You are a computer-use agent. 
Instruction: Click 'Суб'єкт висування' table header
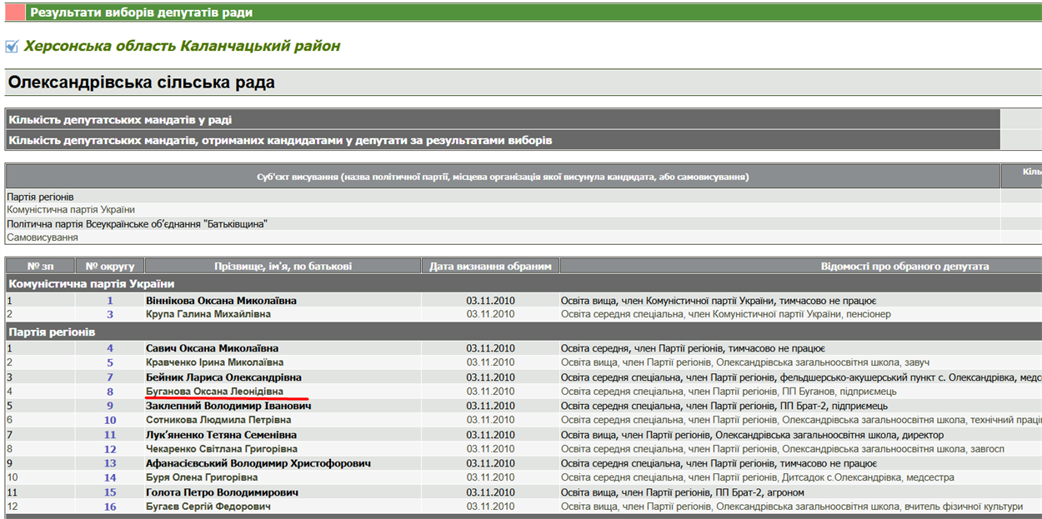pyautogui.click(x=503, y=177)
